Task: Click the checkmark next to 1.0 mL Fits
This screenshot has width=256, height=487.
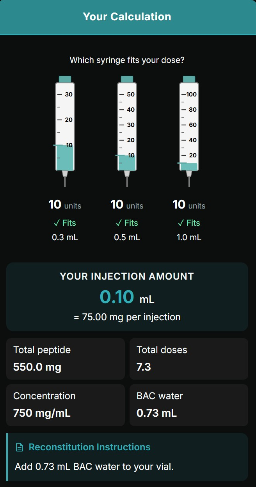Action: [x=182, y=223]
